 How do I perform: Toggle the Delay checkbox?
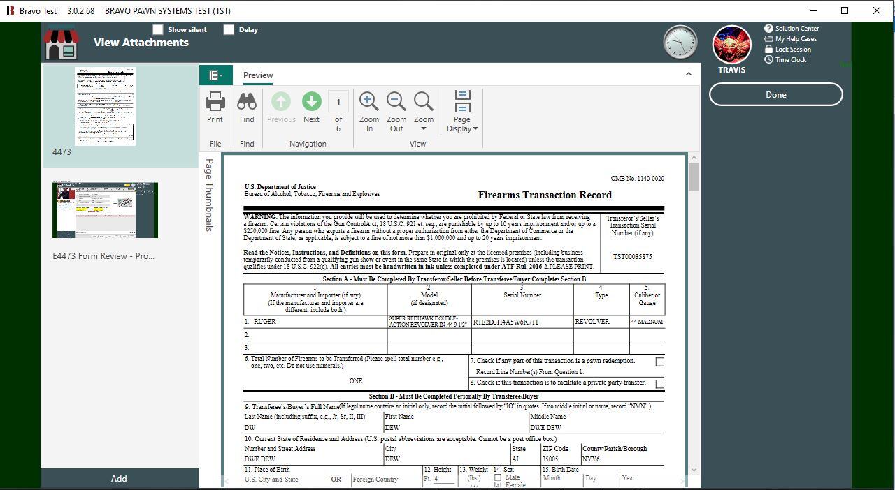(229, 29)
